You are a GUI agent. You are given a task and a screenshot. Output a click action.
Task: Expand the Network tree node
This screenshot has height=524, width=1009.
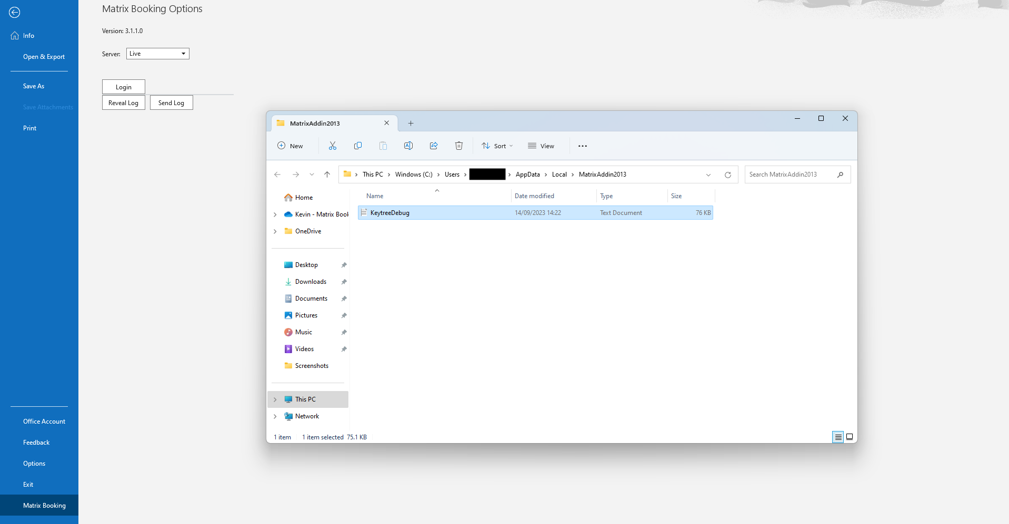coord(275,416)
